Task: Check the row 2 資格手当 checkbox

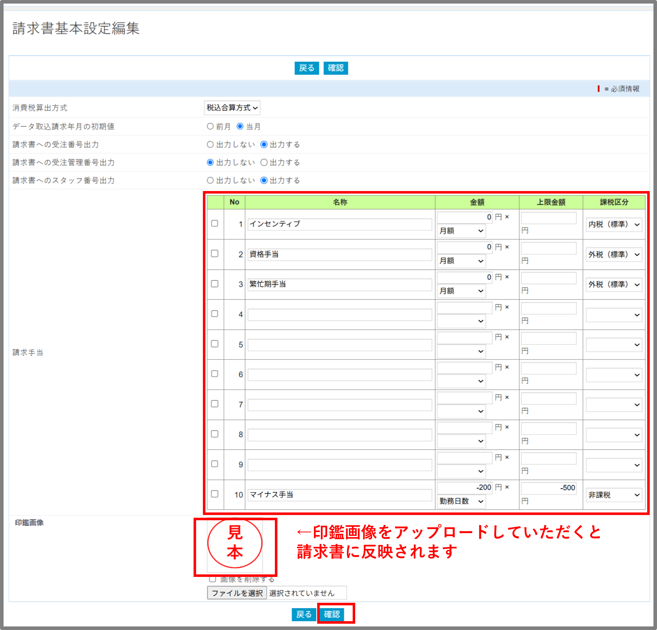Action: click(x=215, y=254)
